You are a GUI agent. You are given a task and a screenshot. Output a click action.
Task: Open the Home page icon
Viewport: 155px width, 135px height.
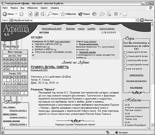[43, 14]
